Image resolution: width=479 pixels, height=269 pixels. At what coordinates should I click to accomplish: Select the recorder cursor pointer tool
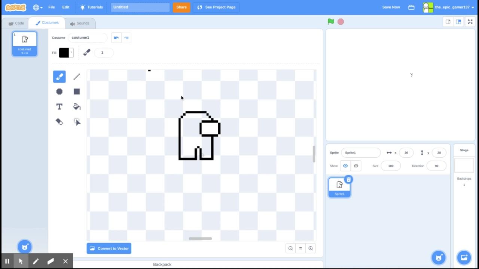21,261
